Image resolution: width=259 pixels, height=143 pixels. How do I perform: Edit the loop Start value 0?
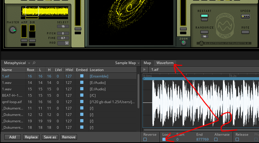(x=177, y=140)
